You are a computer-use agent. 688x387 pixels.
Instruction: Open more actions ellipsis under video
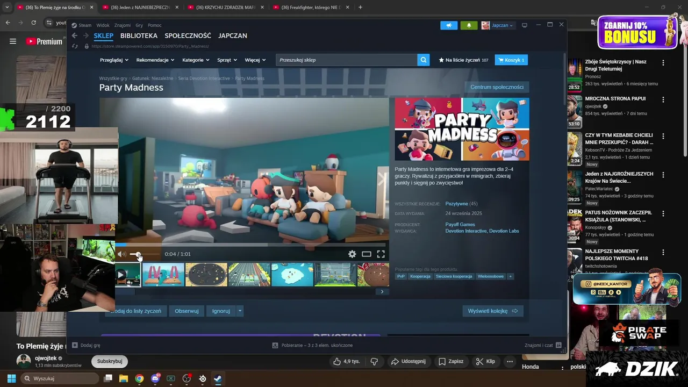click(510, 361)
